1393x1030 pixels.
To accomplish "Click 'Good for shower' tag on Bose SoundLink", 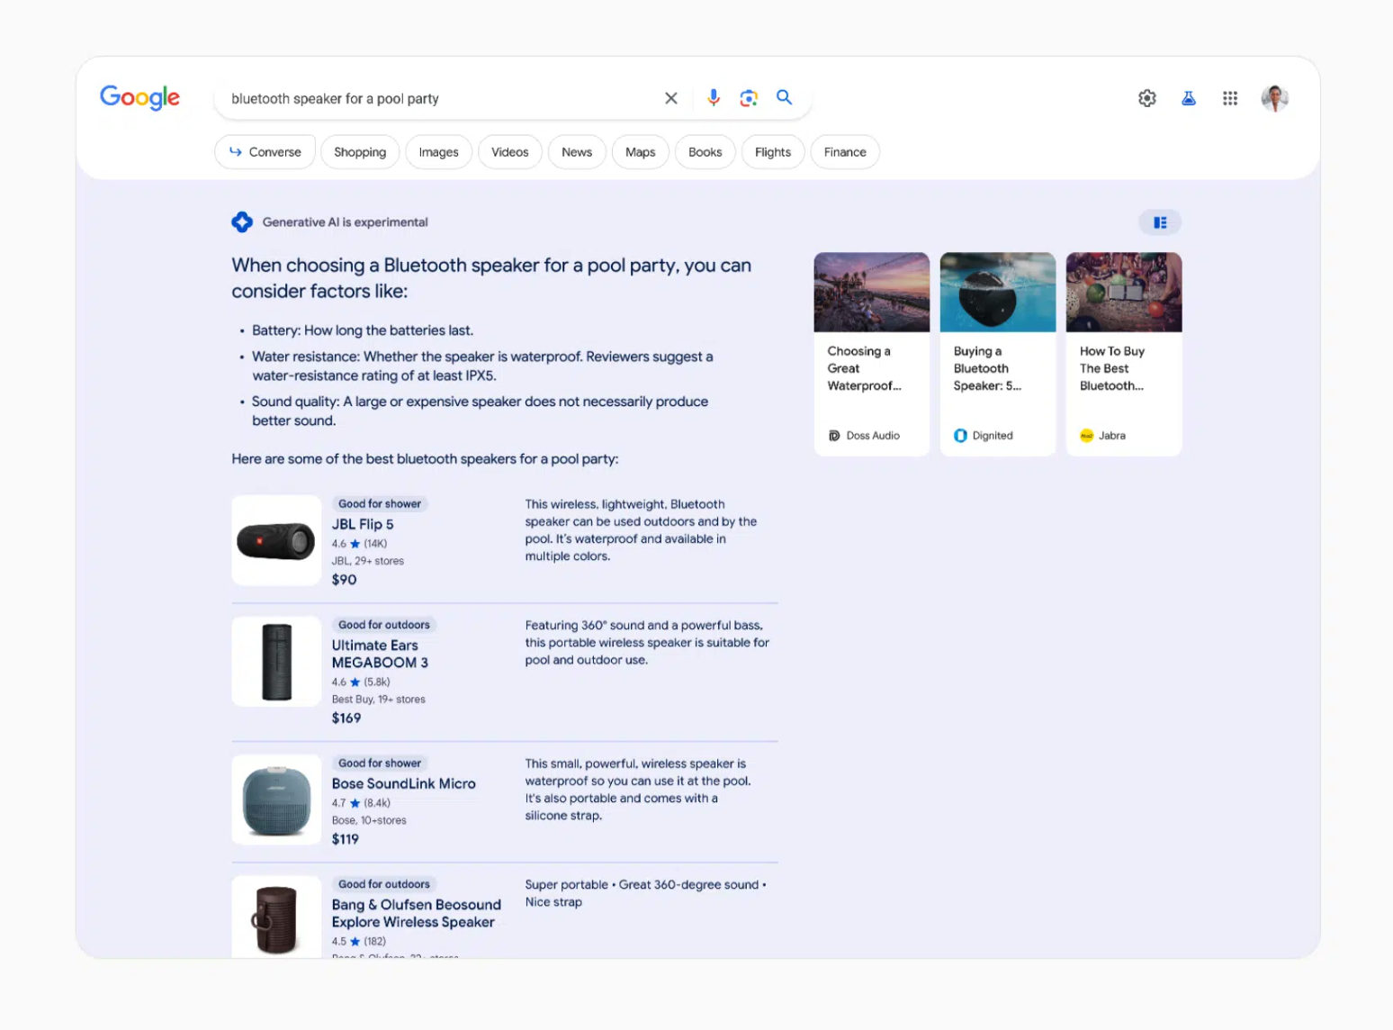I will [380, 763].
